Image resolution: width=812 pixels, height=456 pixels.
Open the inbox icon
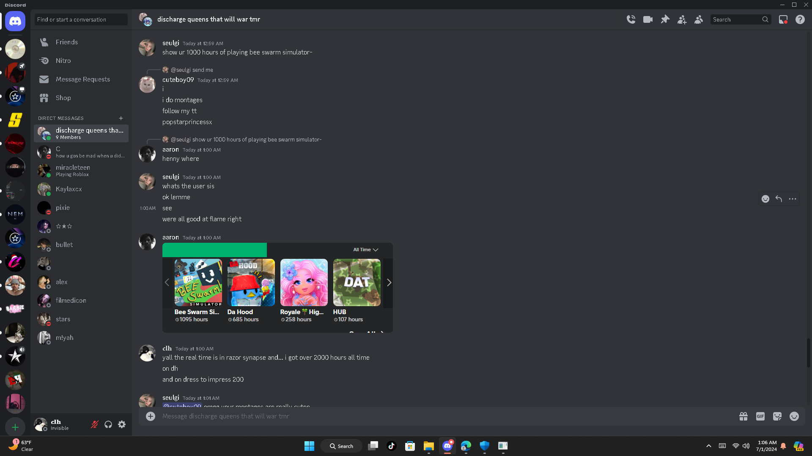[783, 19]
